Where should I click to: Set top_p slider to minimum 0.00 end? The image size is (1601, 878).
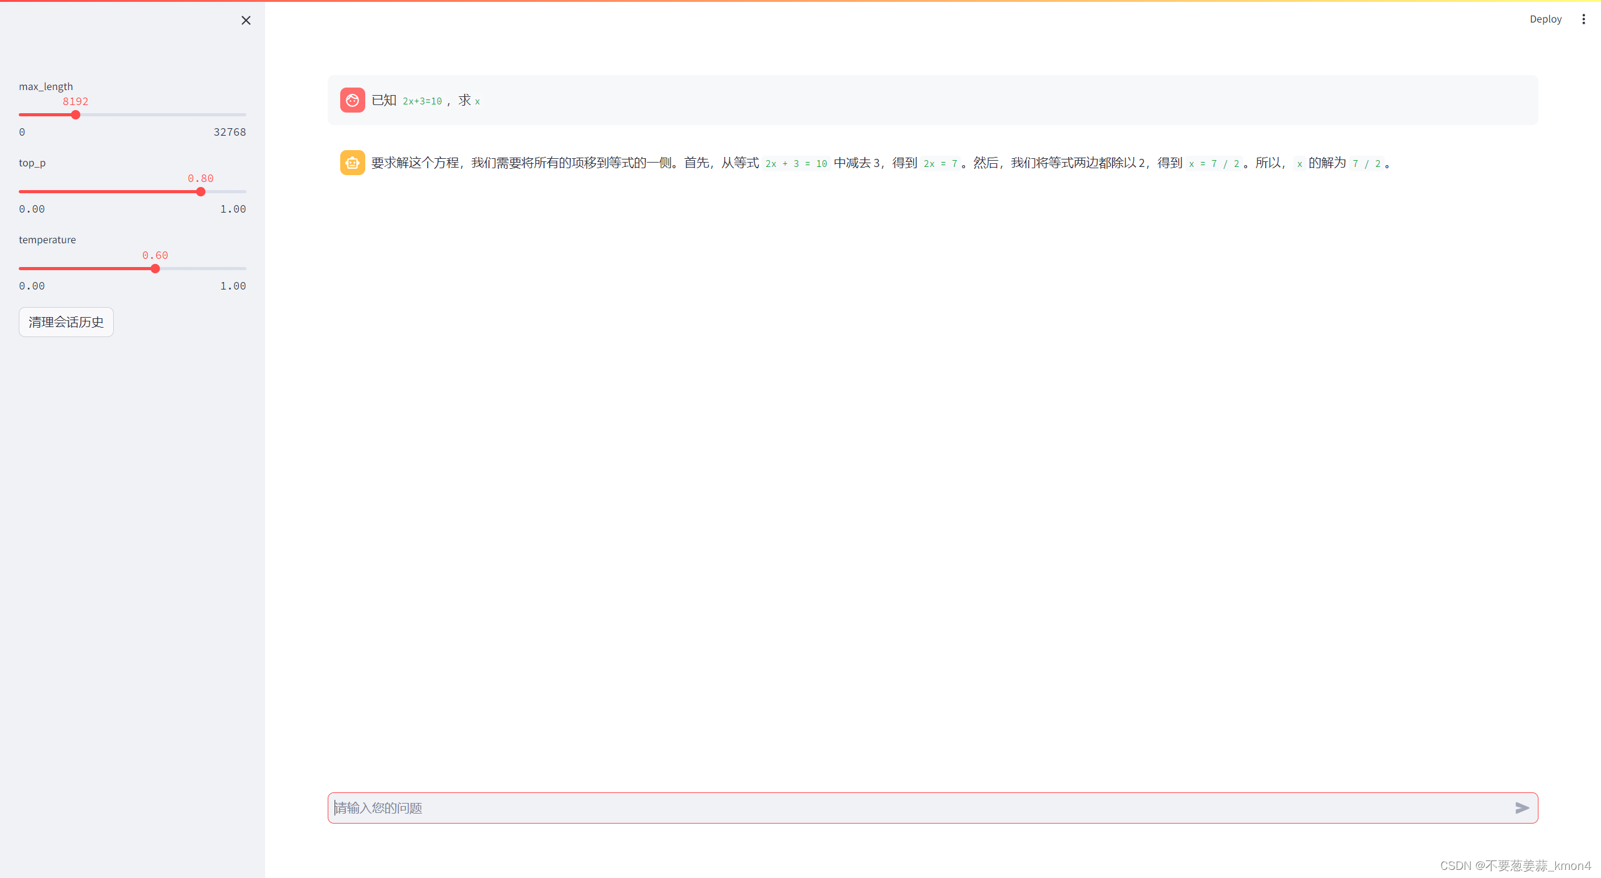click(20, 192)
